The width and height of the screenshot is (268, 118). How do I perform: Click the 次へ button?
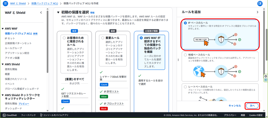click(252, 105)
